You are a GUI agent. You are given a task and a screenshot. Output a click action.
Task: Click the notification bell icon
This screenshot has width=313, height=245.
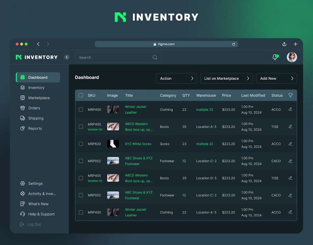(275, 57)
